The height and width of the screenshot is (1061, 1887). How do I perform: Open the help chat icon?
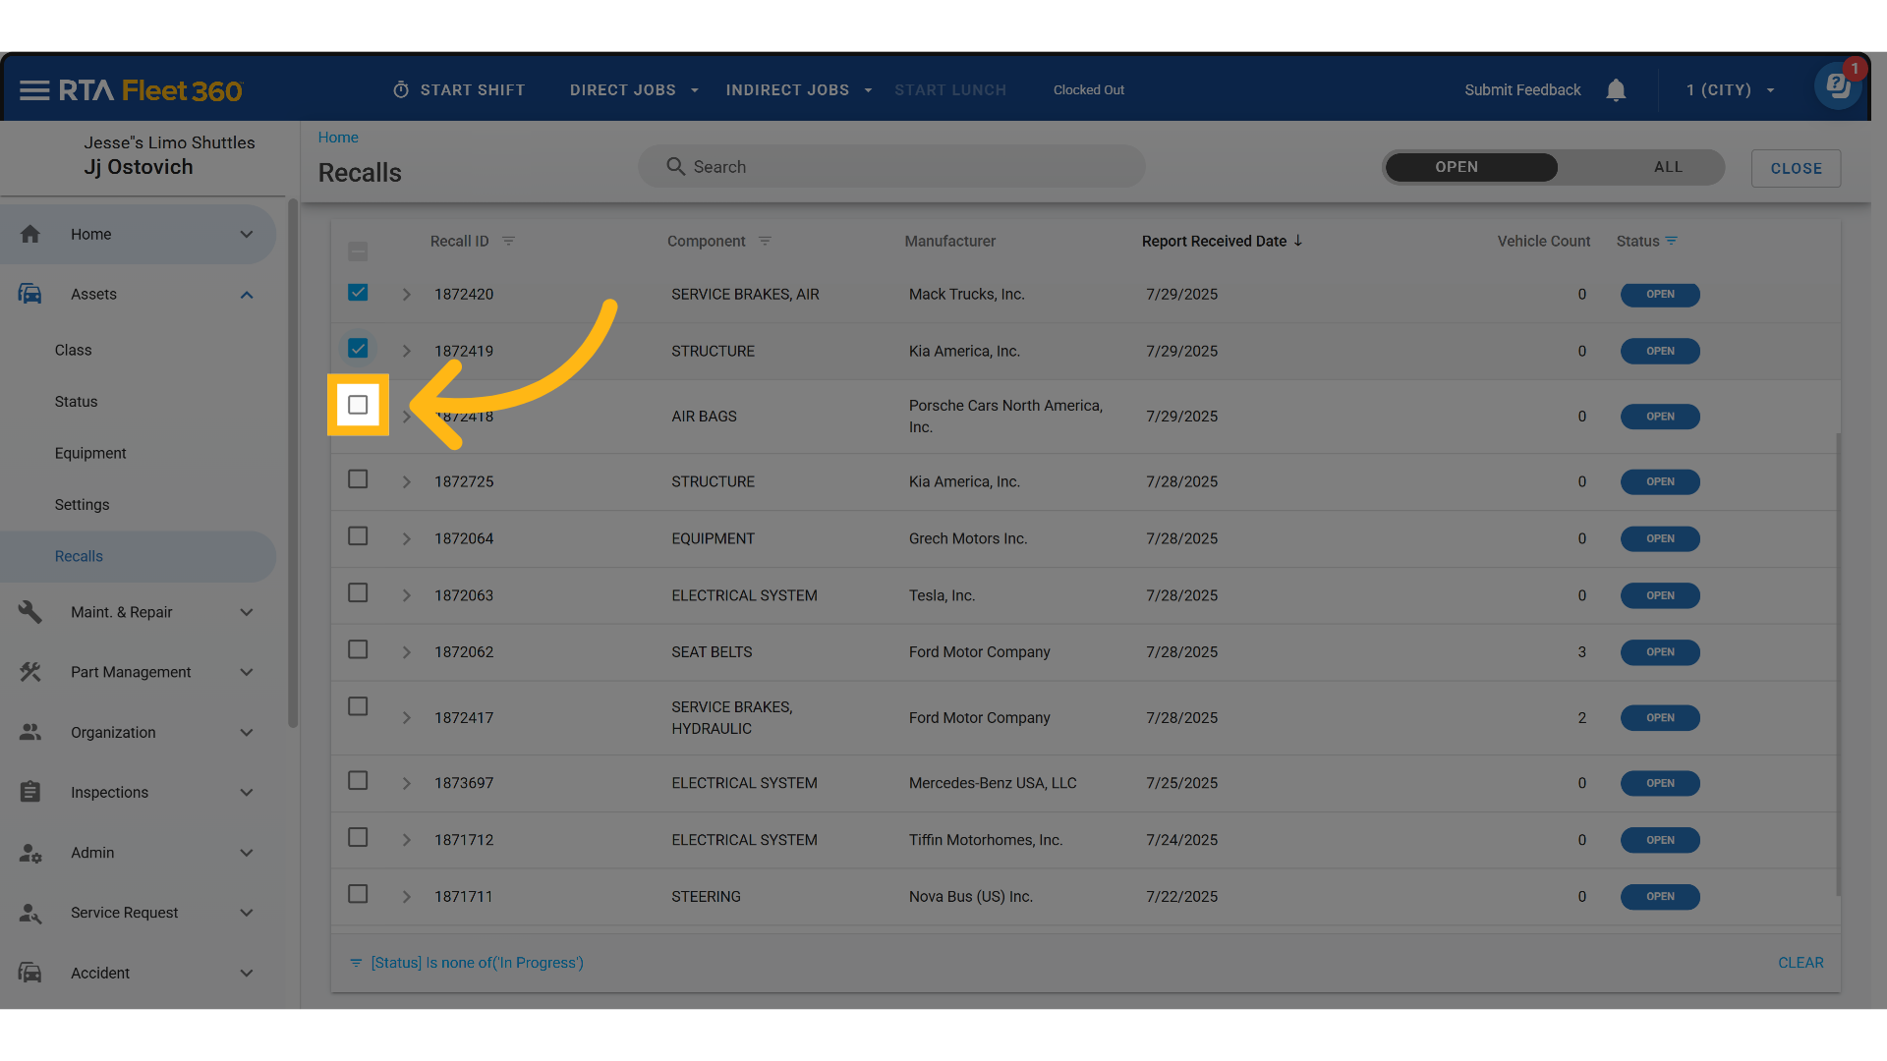point(1838,87)
